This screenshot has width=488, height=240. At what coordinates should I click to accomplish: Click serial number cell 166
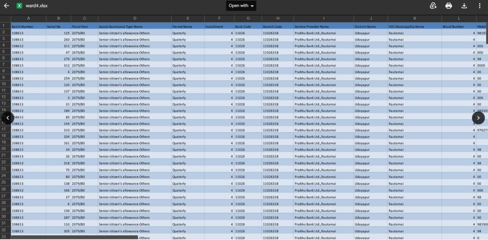coord(58,190)
